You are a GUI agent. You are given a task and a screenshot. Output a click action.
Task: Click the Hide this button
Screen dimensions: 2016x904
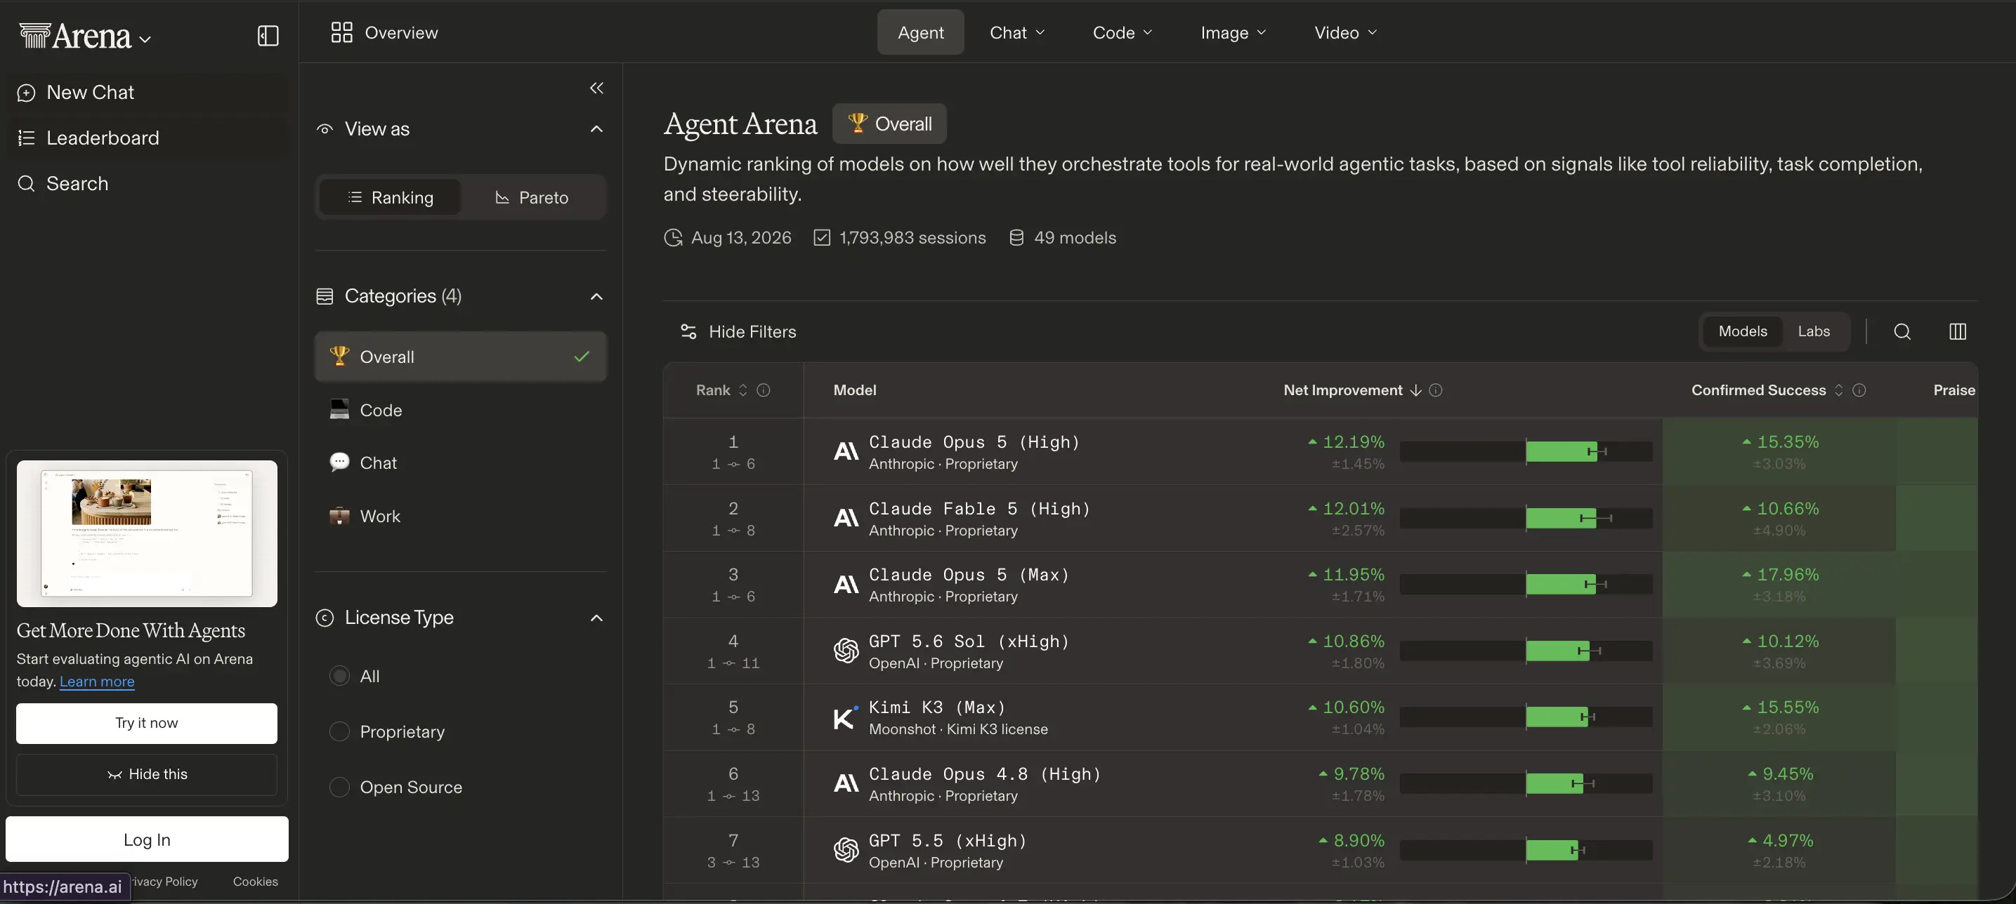(x=146, y=774)
